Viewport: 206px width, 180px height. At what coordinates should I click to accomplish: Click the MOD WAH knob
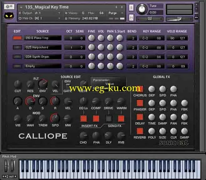click(x=30, y=119)
